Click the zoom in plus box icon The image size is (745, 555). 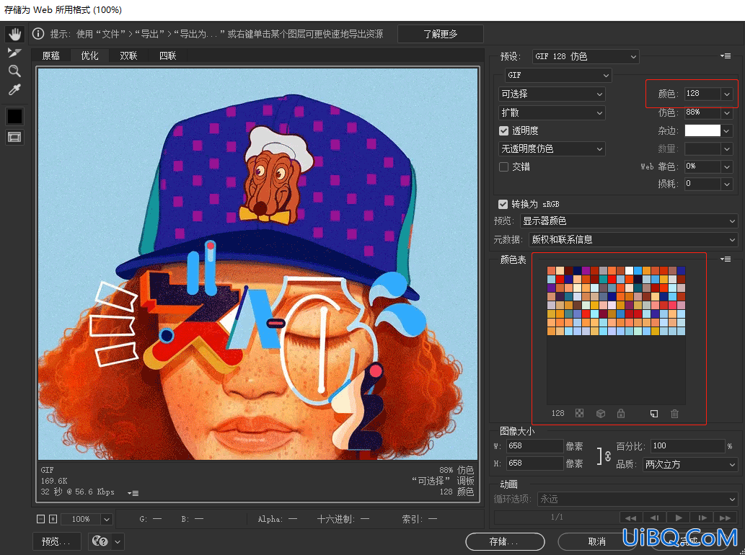click(x=53, y=519)
